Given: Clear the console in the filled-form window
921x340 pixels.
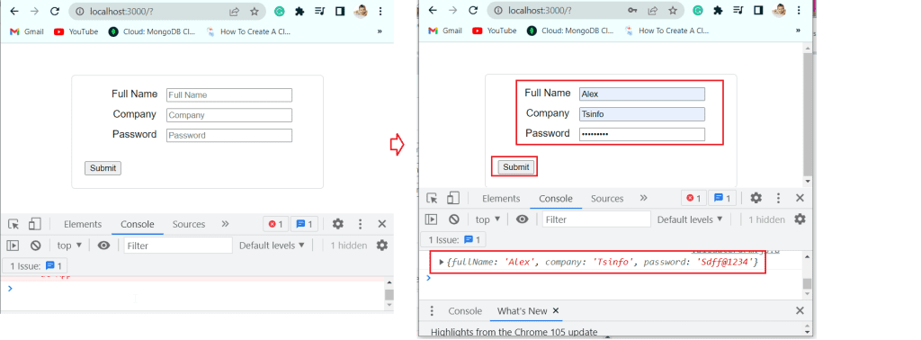Looking at the screenshot, I should point(453,219).
